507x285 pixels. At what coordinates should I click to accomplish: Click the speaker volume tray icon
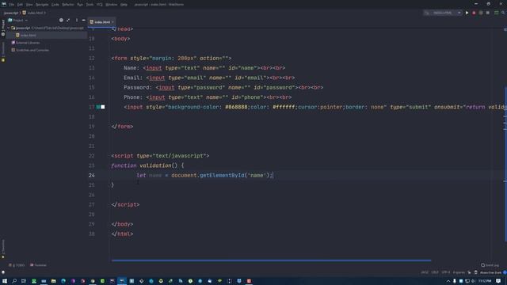[473, 281]
